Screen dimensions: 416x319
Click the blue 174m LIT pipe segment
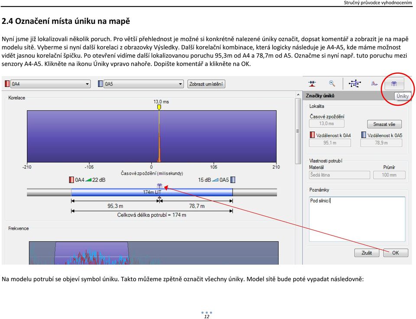152,192
